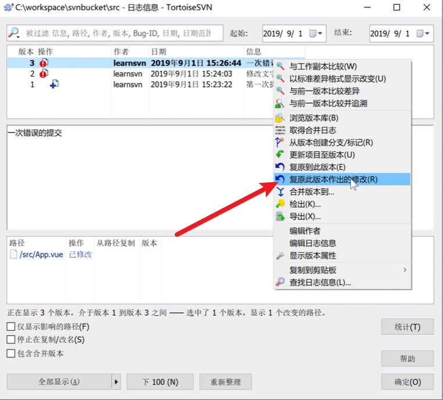Click the checkout icon for 检出(K)...
This screenshot has width=443, height=400.
pyautogui.click(x=280, y=204)
